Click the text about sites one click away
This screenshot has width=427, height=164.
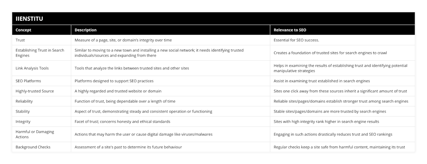pos(340,91)
